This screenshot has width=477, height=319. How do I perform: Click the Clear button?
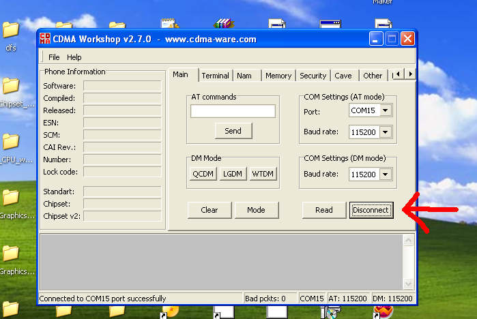point(209,210)
